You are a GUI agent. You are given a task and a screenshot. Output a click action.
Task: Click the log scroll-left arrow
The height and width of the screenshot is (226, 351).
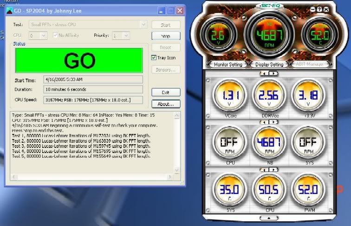click(x=14, y=177)
